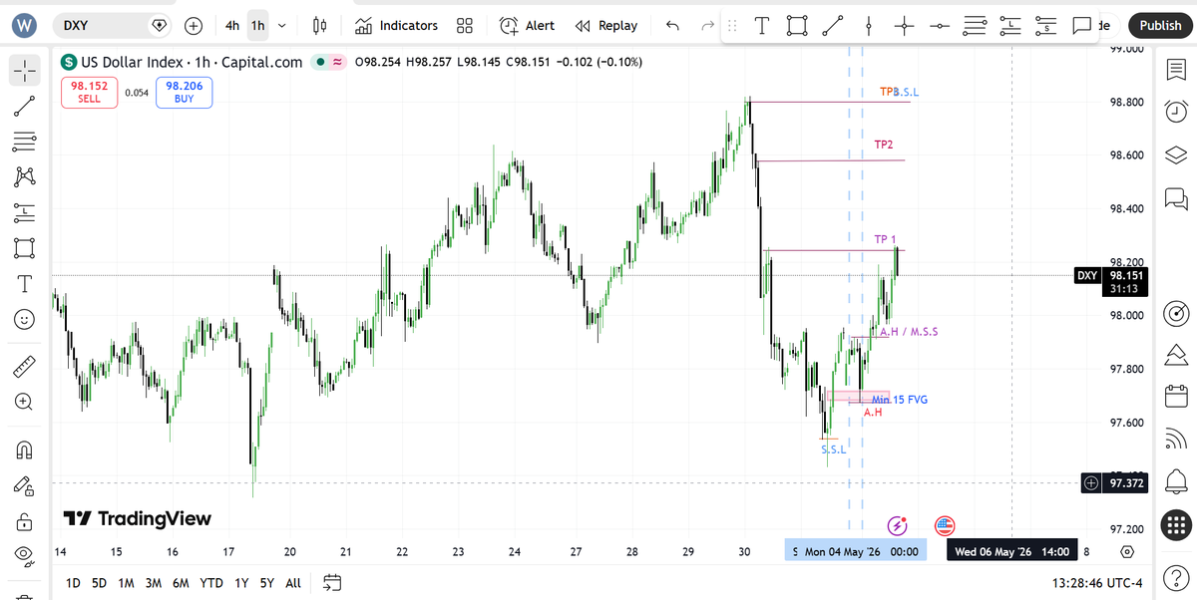Select the 1D date range
Image resolution: width=1197 pixels, height=600 pixels.
tap(73, 582)
